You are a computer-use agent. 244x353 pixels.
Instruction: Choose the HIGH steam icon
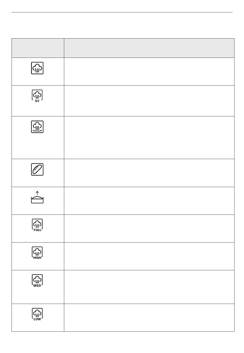tap(37, 253)
